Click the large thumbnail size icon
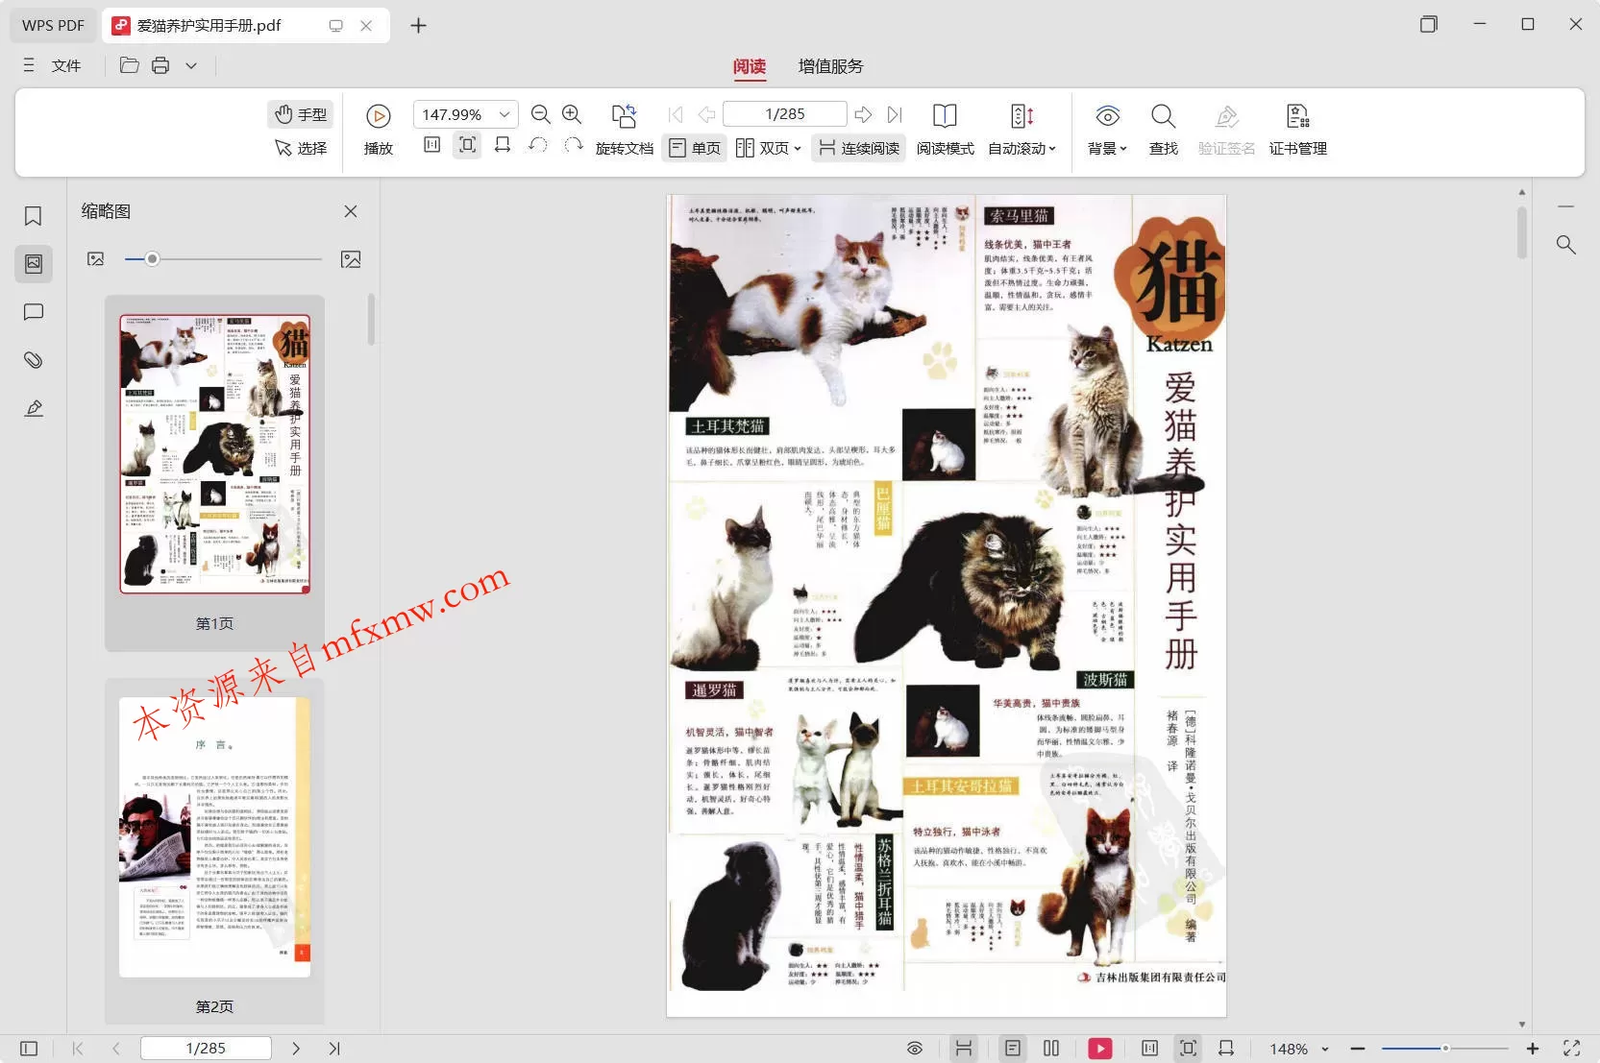1600x1063 pixels. [x=351, y=259]
